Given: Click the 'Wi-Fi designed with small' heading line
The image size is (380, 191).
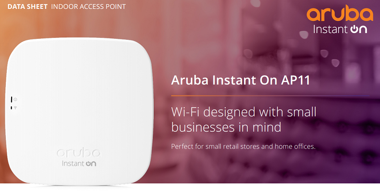Looking at the screenshot, I should click(244, 112).
